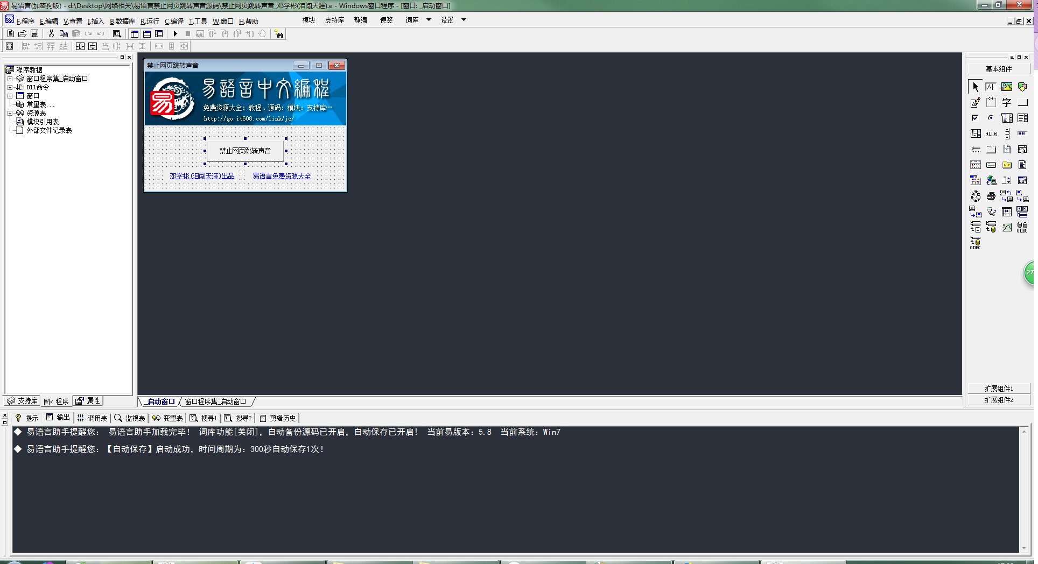Screen dimensions: 1038x564
Task: Click the New file toolbar icon
Action: 10,34
